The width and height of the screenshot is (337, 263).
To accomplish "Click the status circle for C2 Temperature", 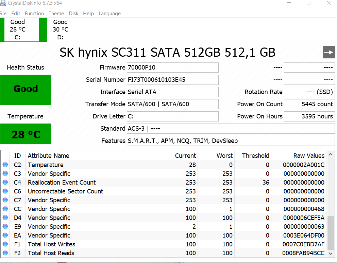I will coord(5,165).
